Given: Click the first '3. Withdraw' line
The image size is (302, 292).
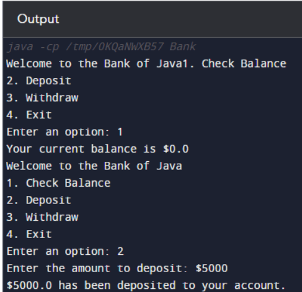Looking at the screenshot, I should (42, 97).
